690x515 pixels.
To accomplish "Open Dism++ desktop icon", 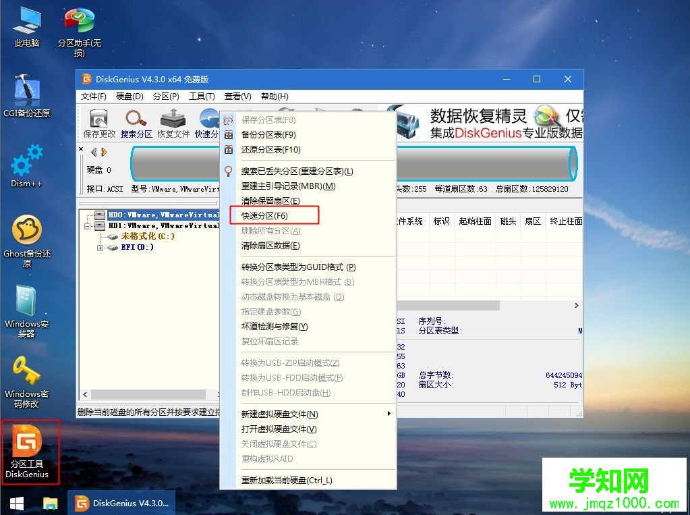I will tap(26, 165).
